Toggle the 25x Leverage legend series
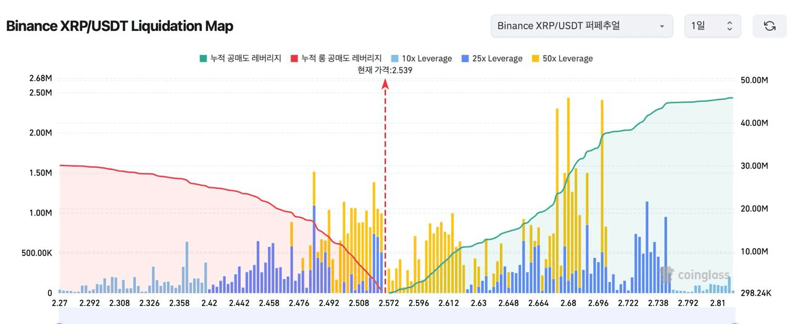 pos(491,59)
